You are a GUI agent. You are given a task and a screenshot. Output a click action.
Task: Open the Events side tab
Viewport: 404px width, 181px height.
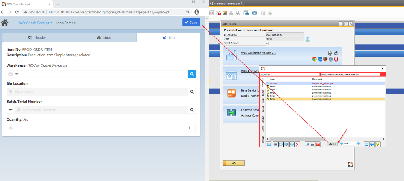pyautogui.click(x=262, y=130)
